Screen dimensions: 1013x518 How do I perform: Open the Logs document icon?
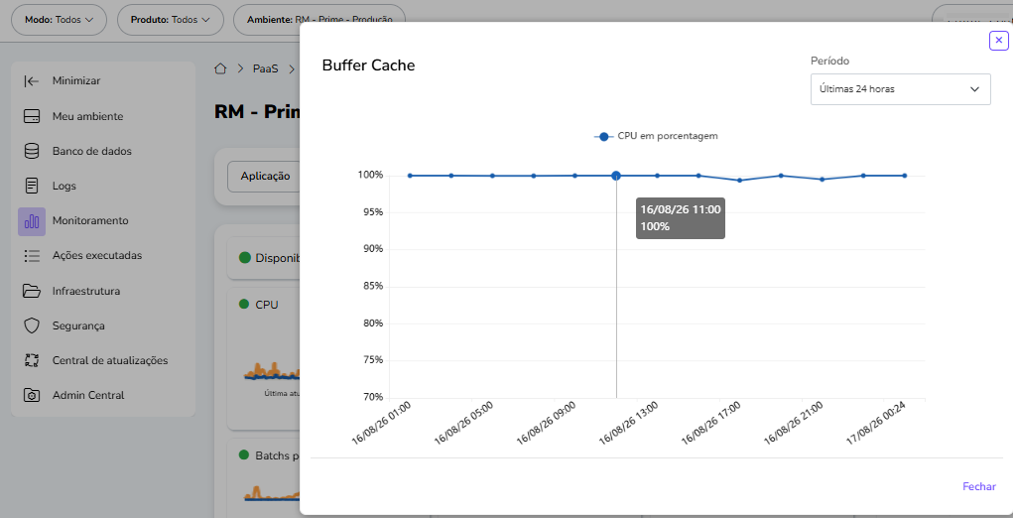pos(31,186)
